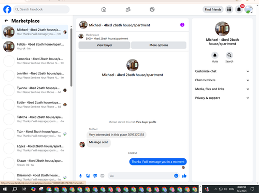259x193 pixels.
Task: Open the notifications bell icon
Action: click(239, 9)
